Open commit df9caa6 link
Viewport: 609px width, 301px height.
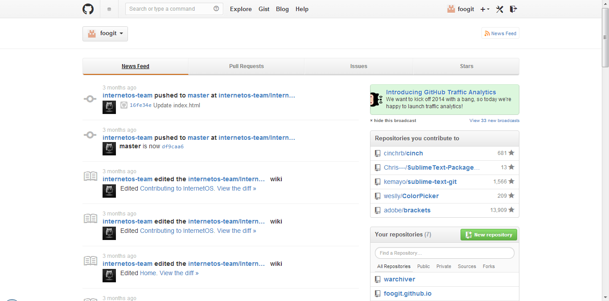pyautogui.click(x=173, y=146)
